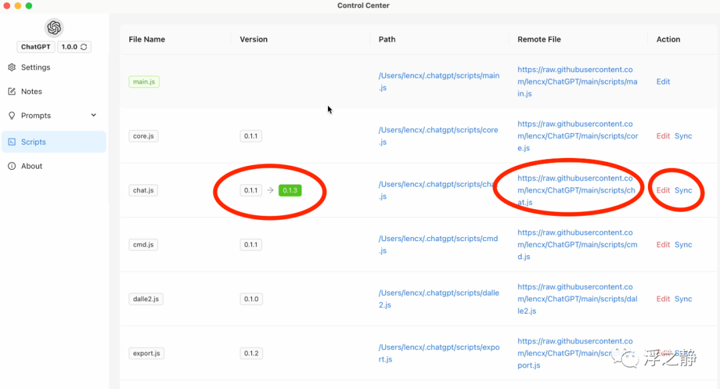
Task: Select the export.js file name tag
Action: [x=147, y=353]
